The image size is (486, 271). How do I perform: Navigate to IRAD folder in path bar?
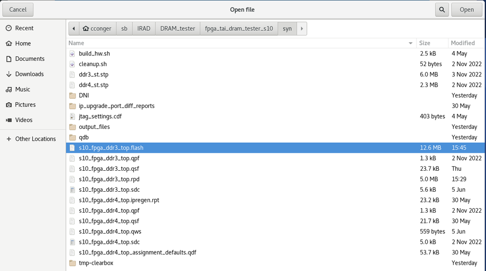tap(144, 29)
